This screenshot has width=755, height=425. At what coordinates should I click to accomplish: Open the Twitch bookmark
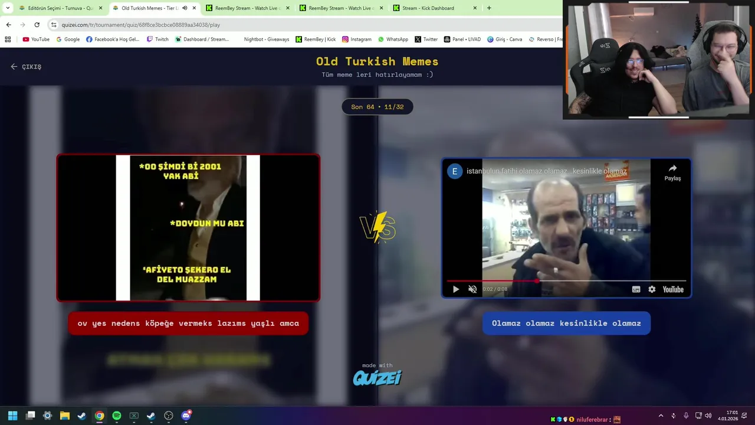(157, 40)
